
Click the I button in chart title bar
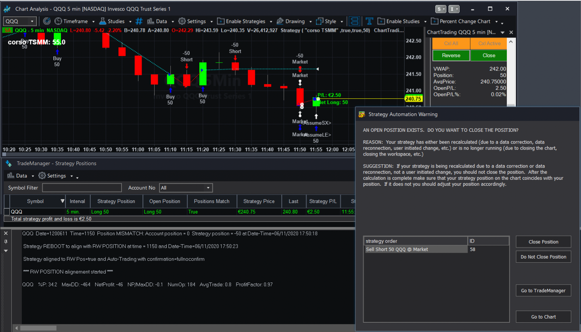(454, 9)
